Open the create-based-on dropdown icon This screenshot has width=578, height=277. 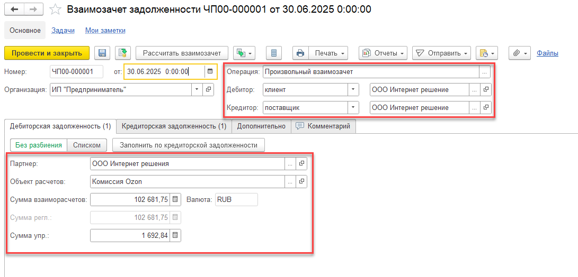[x=244, y=53]
